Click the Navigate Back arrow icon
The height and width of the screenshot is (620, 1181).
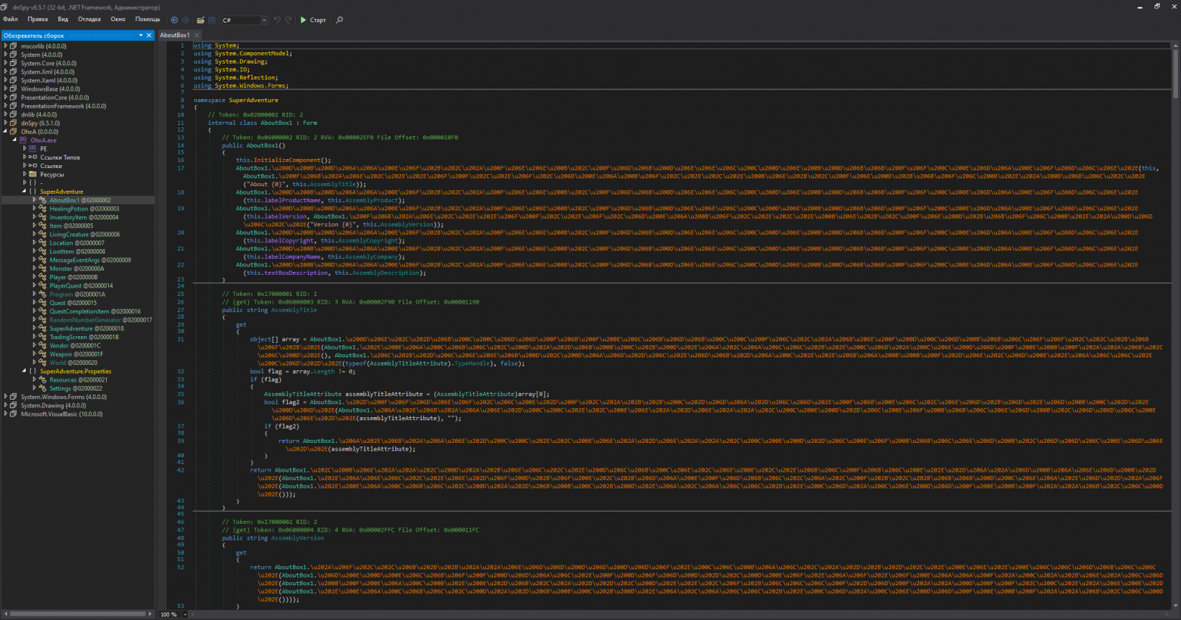[x=174, y=20]
